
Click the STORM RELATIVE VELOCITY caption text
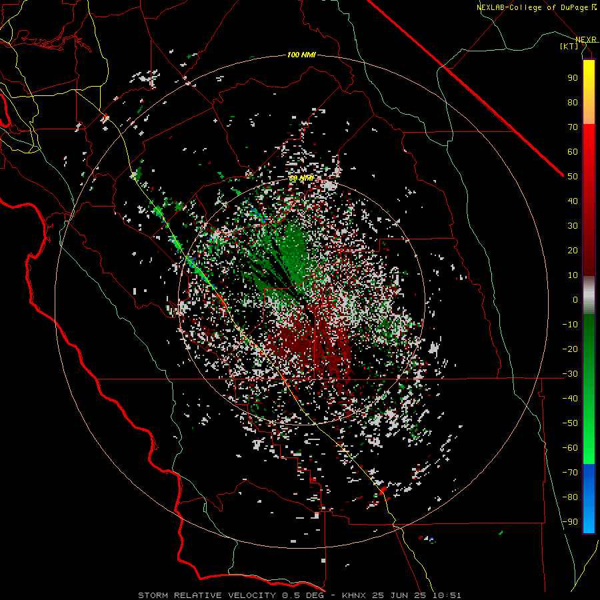[207, 595]
